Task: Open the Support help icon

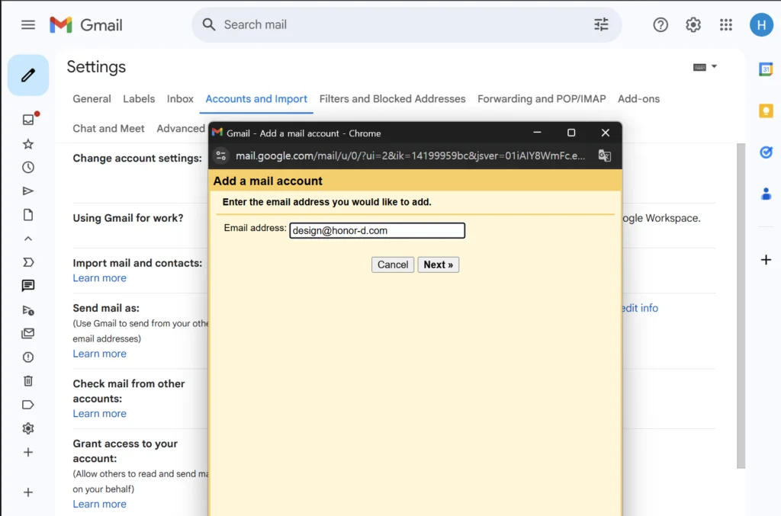Action: (660, 24)
